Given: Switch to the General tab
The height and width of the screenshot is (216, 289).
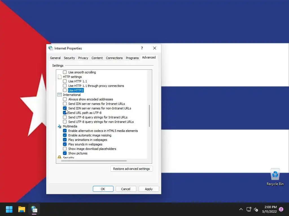Looking at the screenshot, I should coord(55,58).
